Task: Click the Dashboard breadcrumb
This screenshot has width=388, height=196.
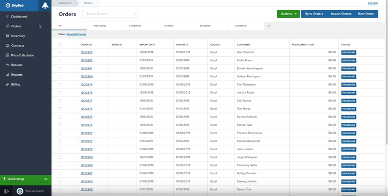Action: [x=65, y=3]
